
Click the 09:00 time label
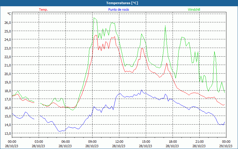pos(92,142)
